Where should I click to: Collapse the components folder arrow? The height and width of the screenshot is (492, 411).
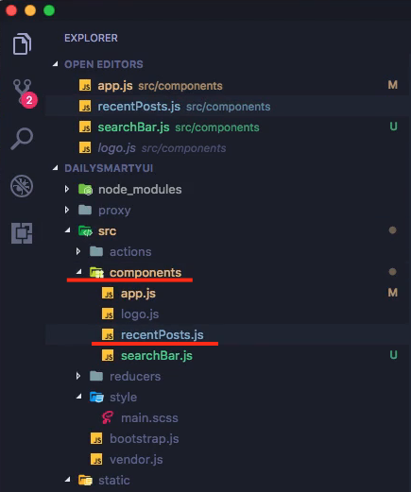pyautogui.click(x=78, y=272)
